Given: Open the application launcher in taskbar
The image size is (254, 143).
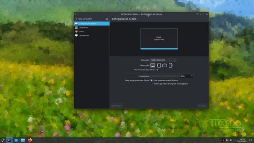Looking at the screenshot, I should [x=3, y=140].
